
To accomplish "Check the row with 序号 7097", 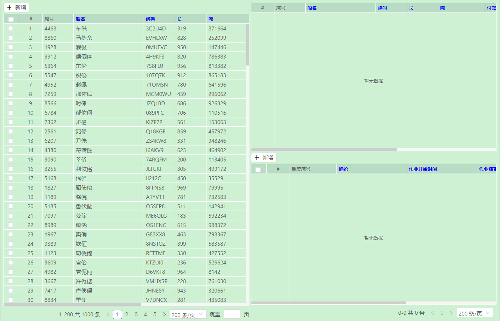I will click(11, 216).
